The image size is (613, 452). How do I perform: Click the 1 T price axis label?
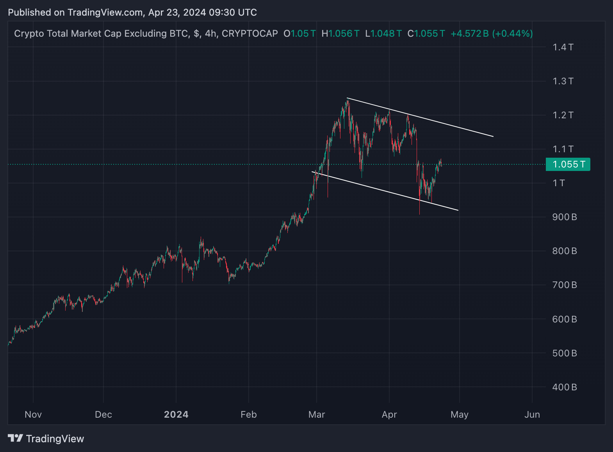pyautogui.click(x=559, y=183)
